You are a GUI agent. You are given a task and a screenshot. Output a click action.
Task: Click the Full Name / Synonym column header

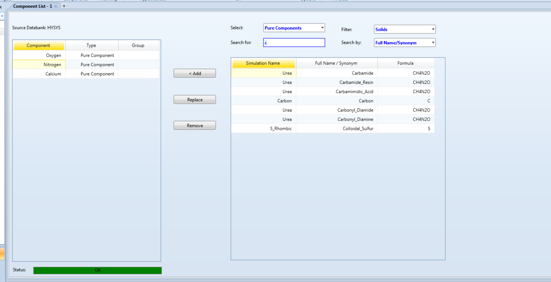(336, 63)
